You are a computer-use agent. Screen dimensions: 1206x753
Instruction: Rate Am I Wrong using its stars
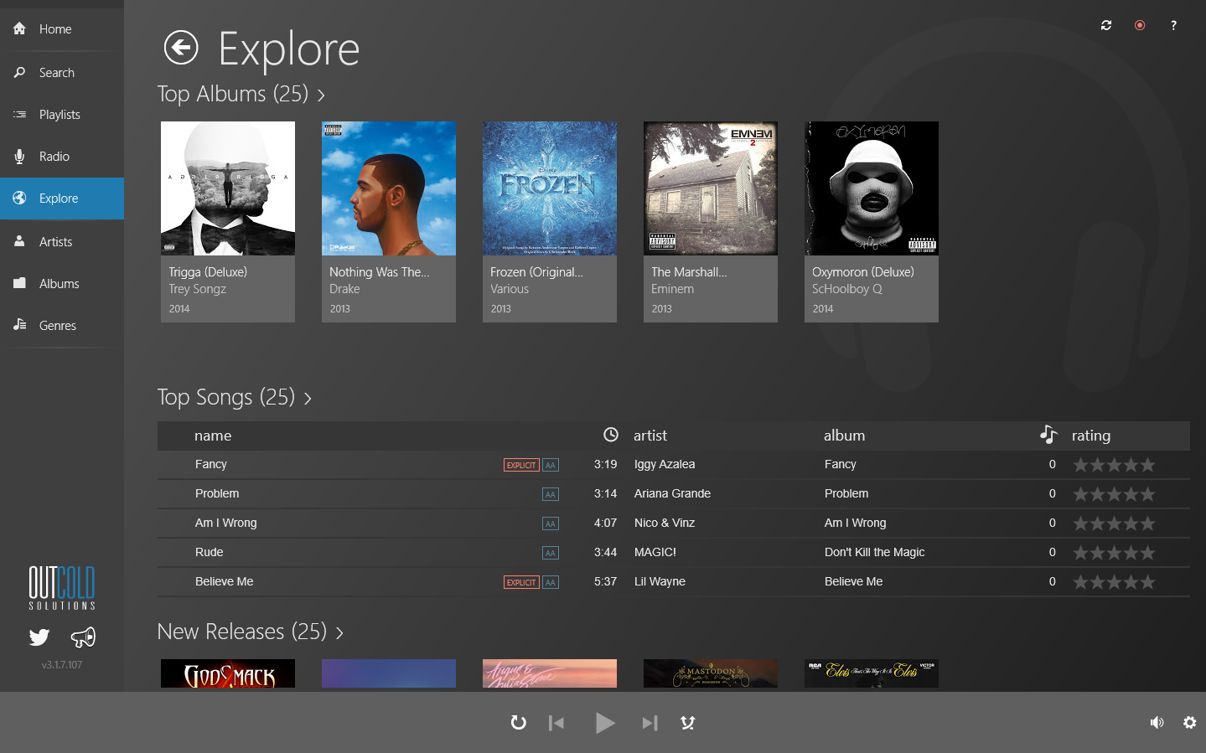(1114, 523)
